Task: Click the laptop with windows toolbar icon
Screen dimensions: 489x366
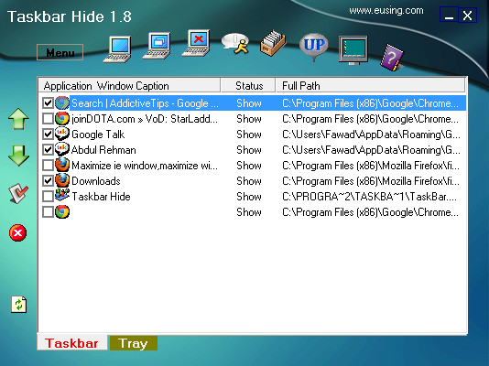Action: [157, 46]
